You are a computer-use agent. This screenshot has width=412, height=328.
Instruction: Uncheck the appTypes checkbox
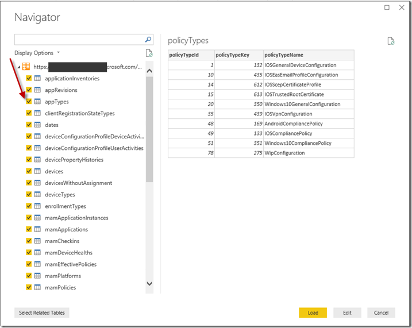point(28,102)
